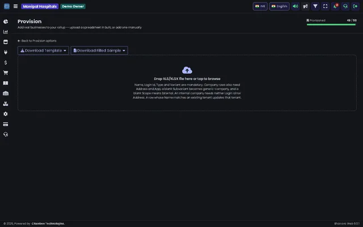This screenshot has width=363, height=227.
Task: Toggle fullscreen mode icon
Action: tap(325, 6)
